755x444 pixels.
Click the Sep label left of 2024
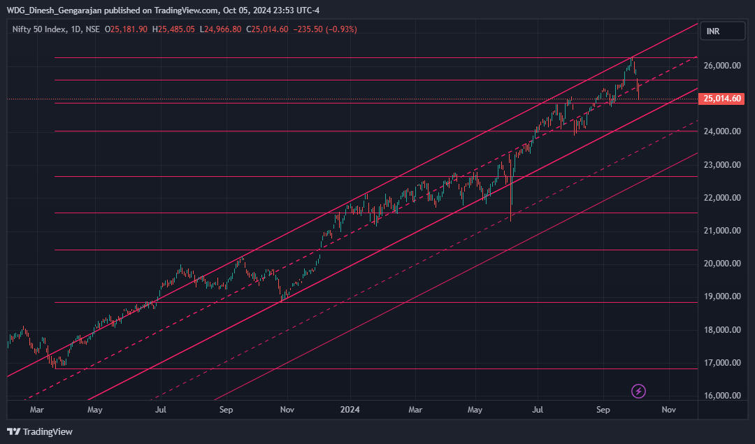click(226, 410)
